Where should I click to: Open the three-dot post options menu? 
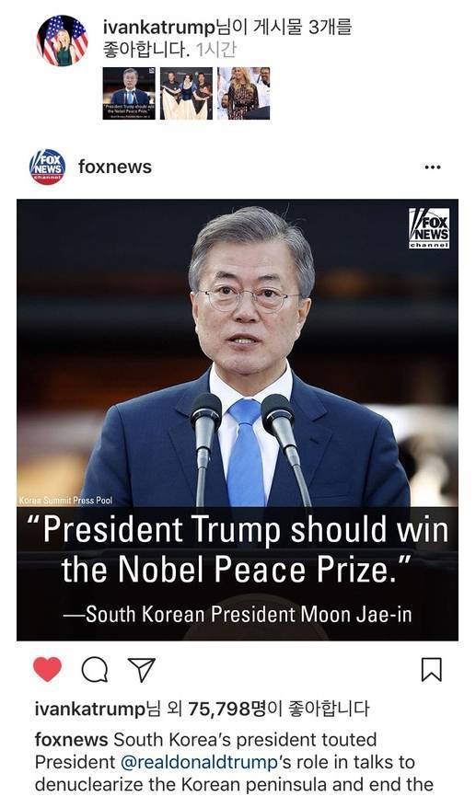(432, 167)
